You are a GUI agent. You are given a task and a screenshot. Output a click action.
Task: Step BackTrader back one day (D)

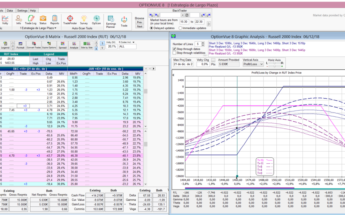(x=151, y=15)
